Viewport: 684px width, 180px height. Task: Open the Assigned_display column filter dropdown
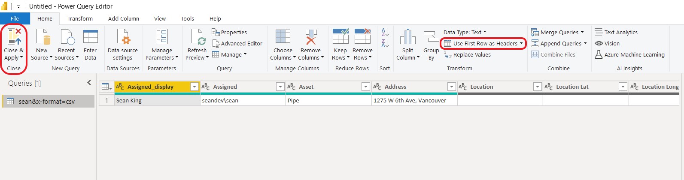pyautogui.click(x=195, y=87)
